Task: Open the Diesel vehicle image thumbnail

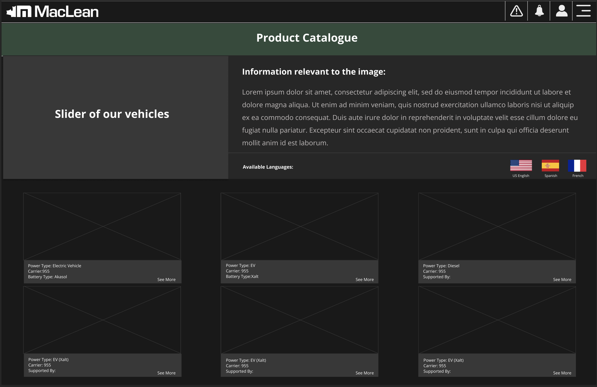Action: pyautogui.click(x=497, y=226)
